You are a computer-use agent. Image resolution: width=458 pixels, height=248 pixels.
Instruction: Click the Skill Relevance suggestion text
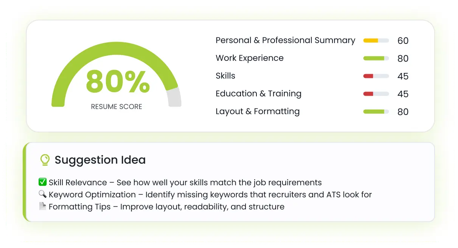point(185,183)
